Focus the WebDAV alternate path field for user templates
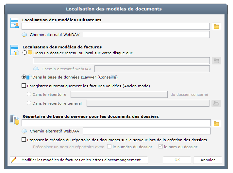 [146, 35]
